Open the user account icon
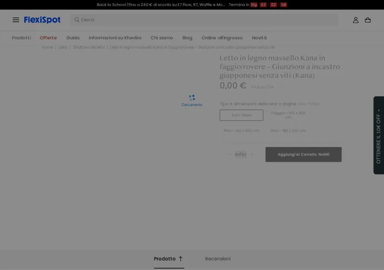The height and width of the screenshot is (270, 384). [355, 20]
